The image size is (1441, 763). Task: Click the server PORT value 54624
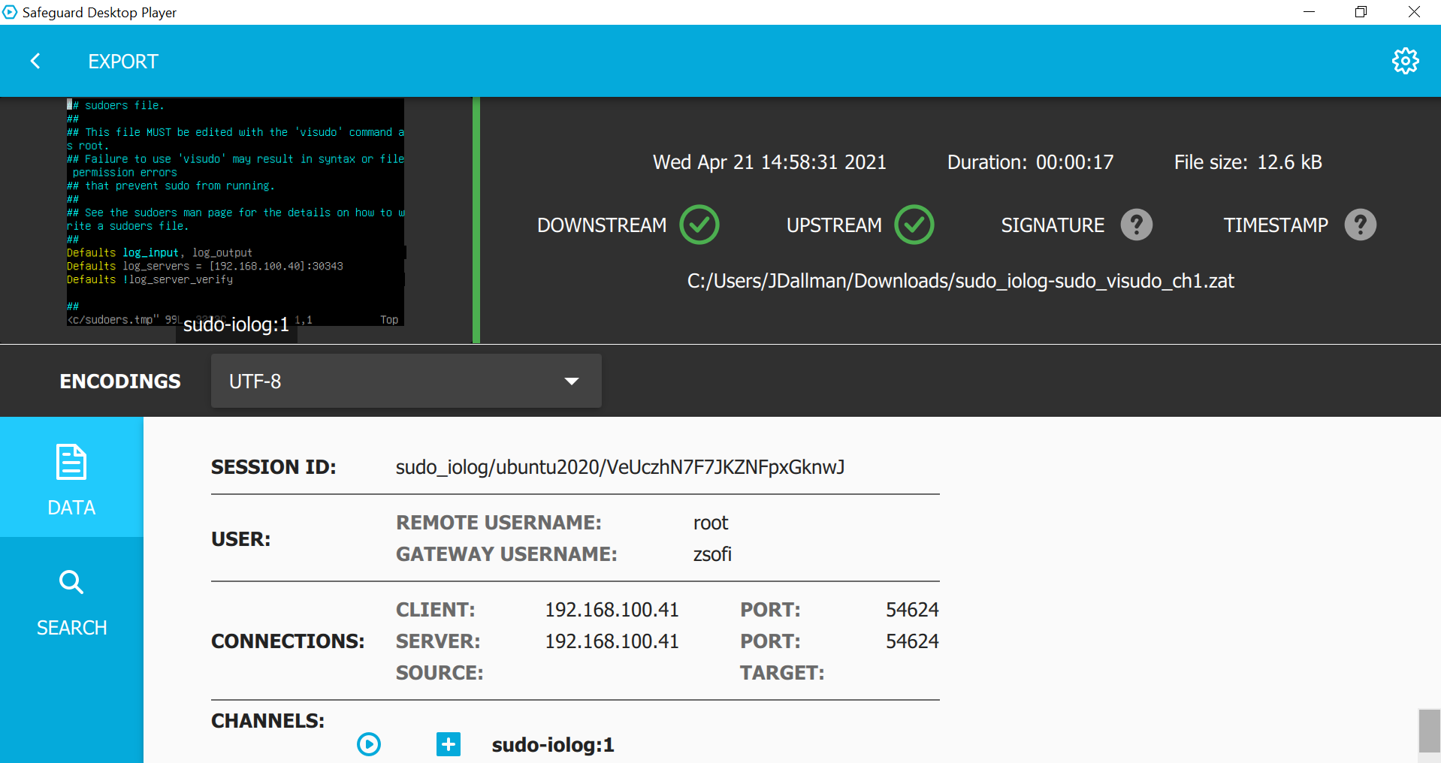click(x=912, y=641)
